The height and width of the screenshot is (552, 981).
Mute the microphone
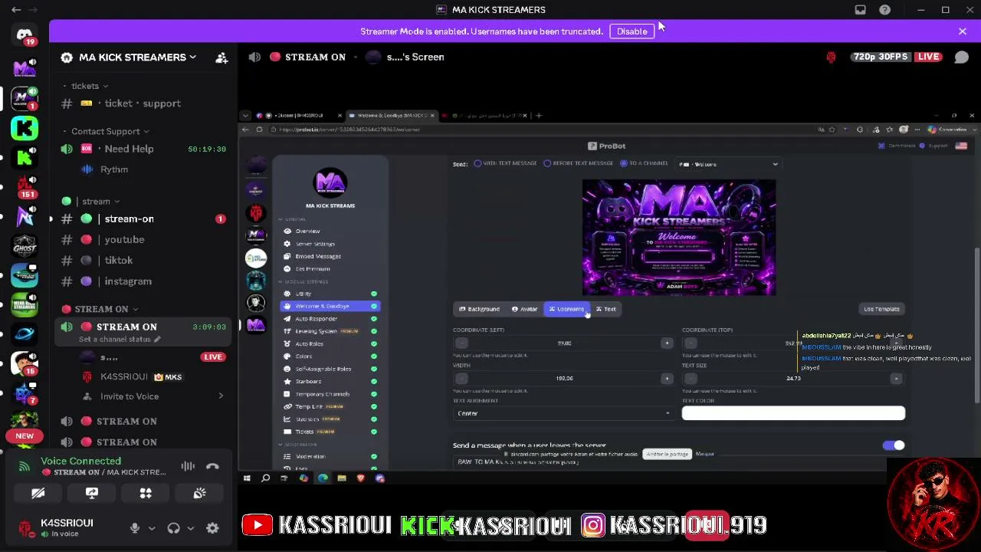pyautogui.click(x=135, y=527)
